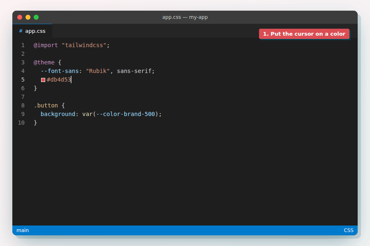Place the cursor on #db4d53 hex text
The image size is (370, 246).
pyautogui.click(x=59, y=80)
